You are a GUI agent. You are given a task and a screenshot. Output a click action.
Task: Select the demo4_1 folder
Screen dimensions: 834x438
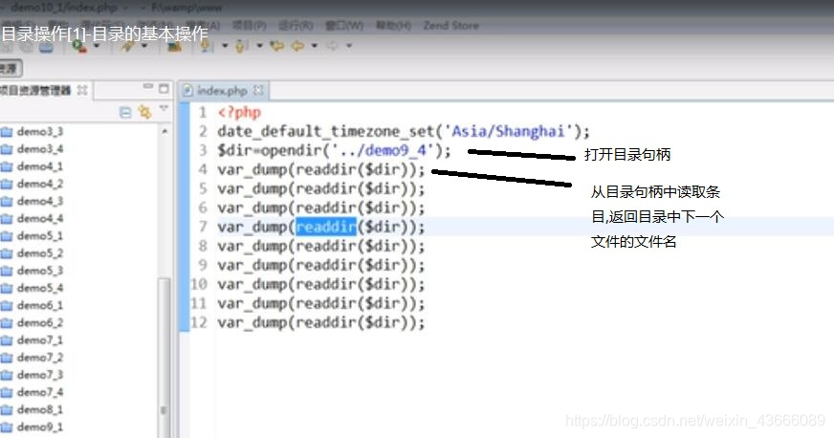click(33, 166)
